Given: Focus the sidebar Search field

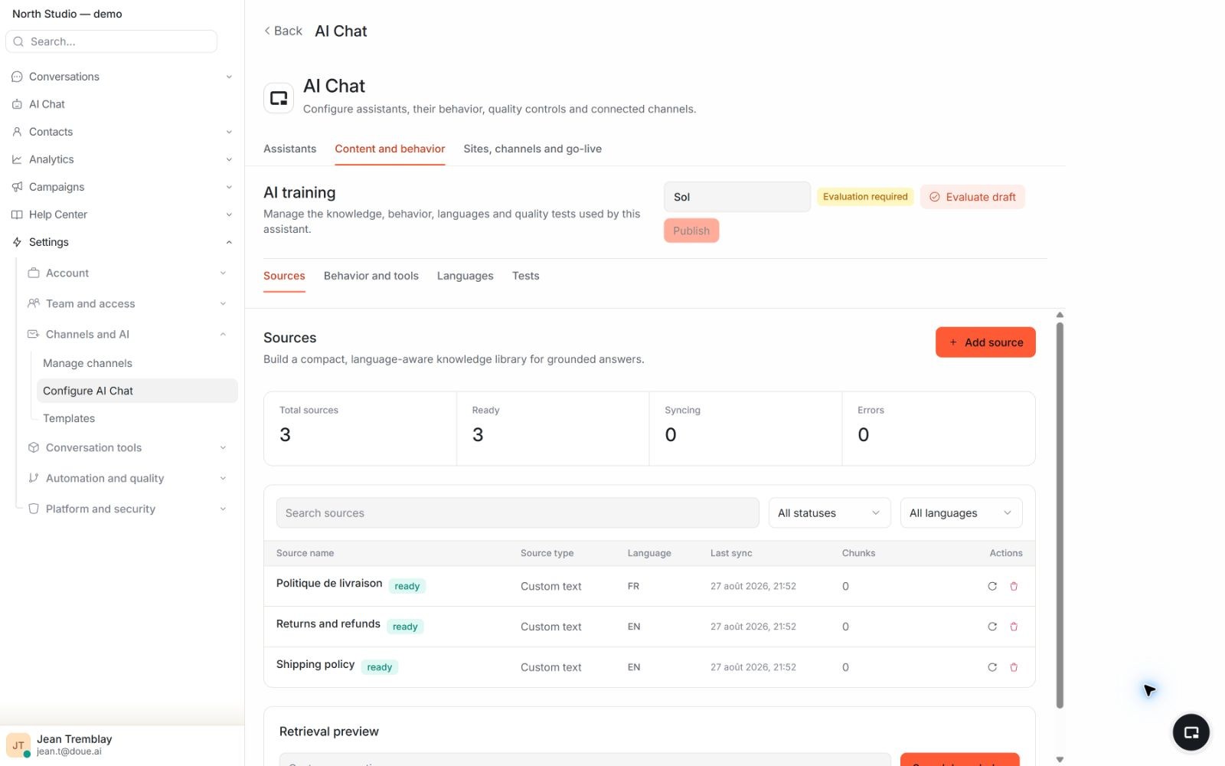Looking at the screenshot, I should (111, 41).
